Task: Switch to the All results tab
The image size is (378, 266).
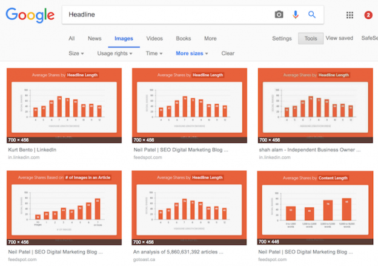Action: (x=71, y=39)
